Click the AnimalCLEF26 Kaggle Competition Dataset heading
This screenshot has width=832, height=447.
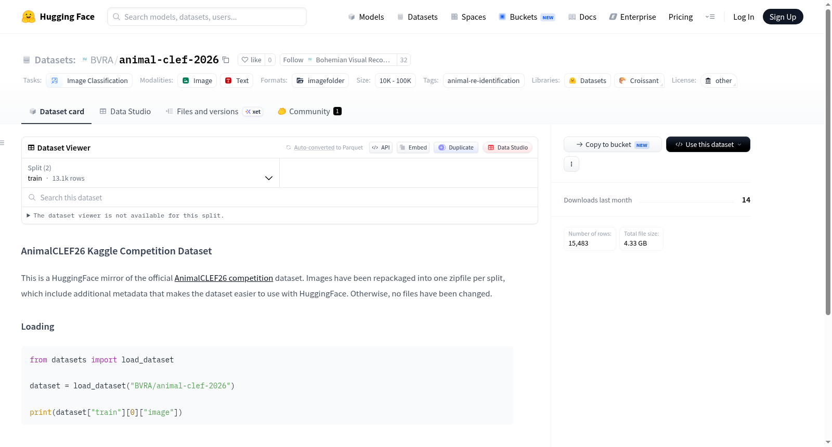click(x=116, y=251)
